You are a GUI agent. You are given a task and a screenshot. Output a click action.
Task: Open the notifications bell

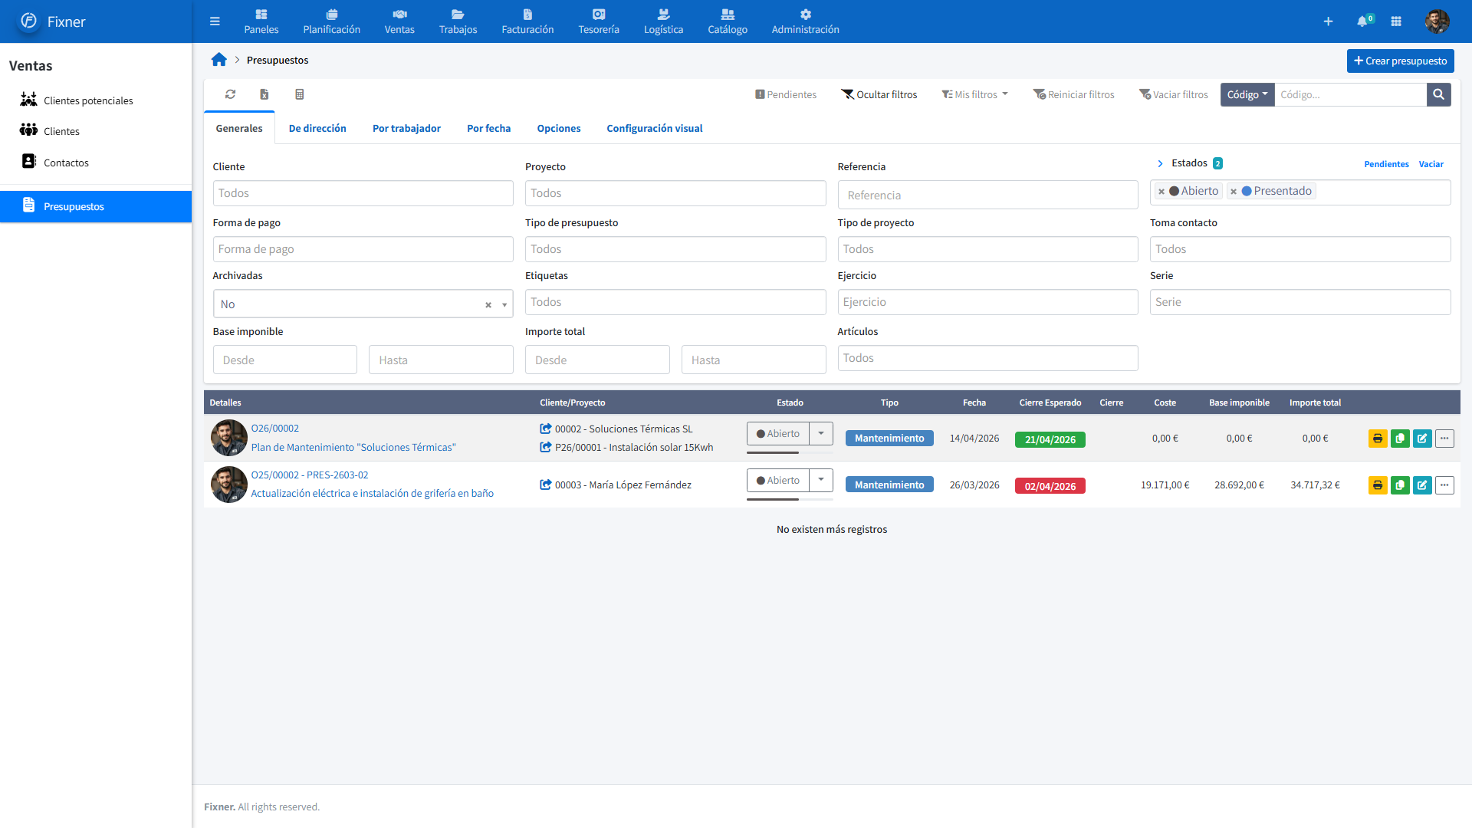click(x=1362, y=21)
